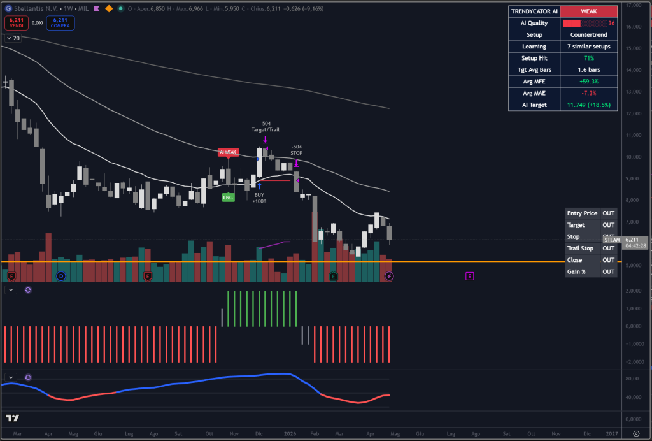
Task: Click the -504 STOP annotation text
Action: pos(297,150)
